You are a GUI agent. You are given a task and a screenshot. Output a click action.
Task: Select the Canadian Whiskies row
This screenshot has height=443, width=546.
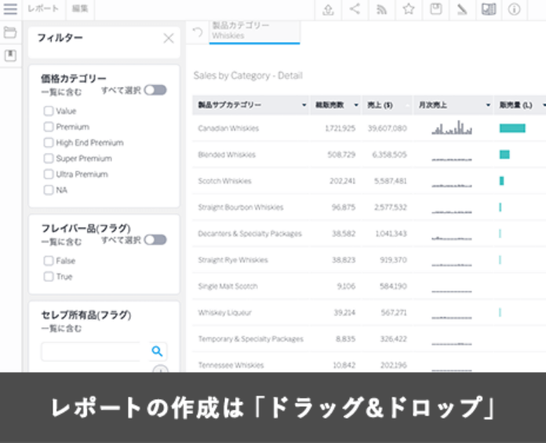tap(369, 128)
